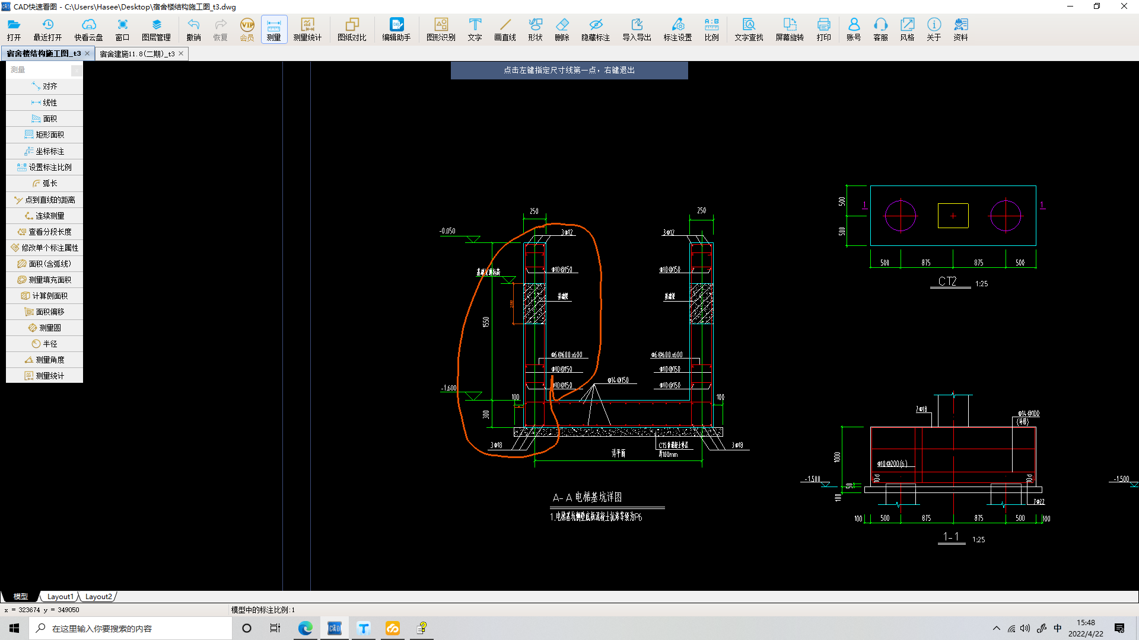This screenshot has height=640, width=1139.
Task: Launch the 编辑助手 edit assistant
Action: click(396, 30)
